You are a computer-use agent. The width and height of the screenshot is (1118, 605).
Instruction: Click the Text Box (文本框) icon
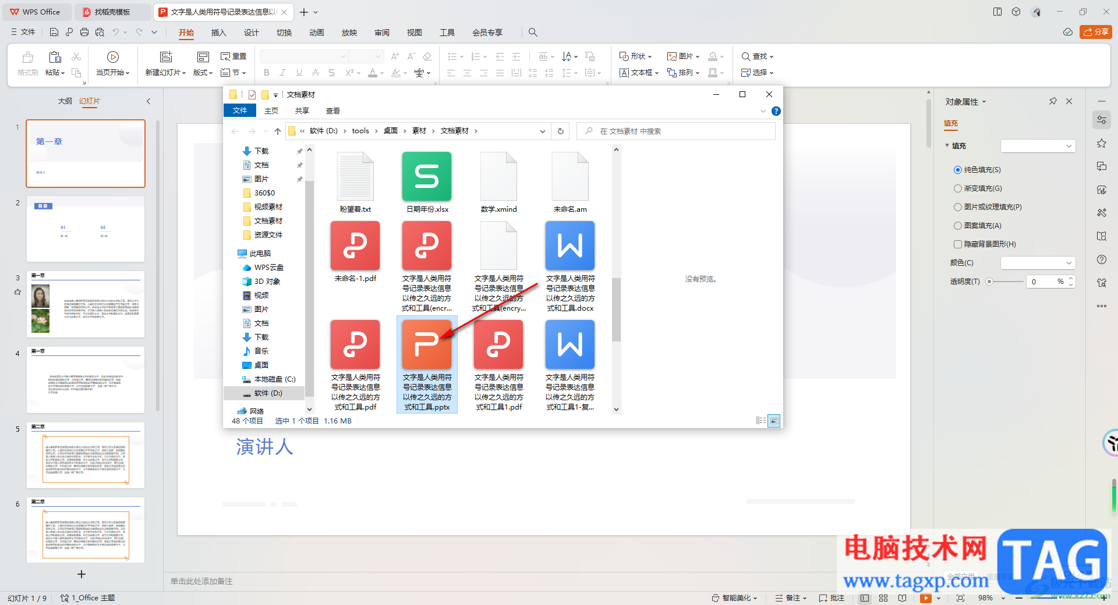click(624, 73)
